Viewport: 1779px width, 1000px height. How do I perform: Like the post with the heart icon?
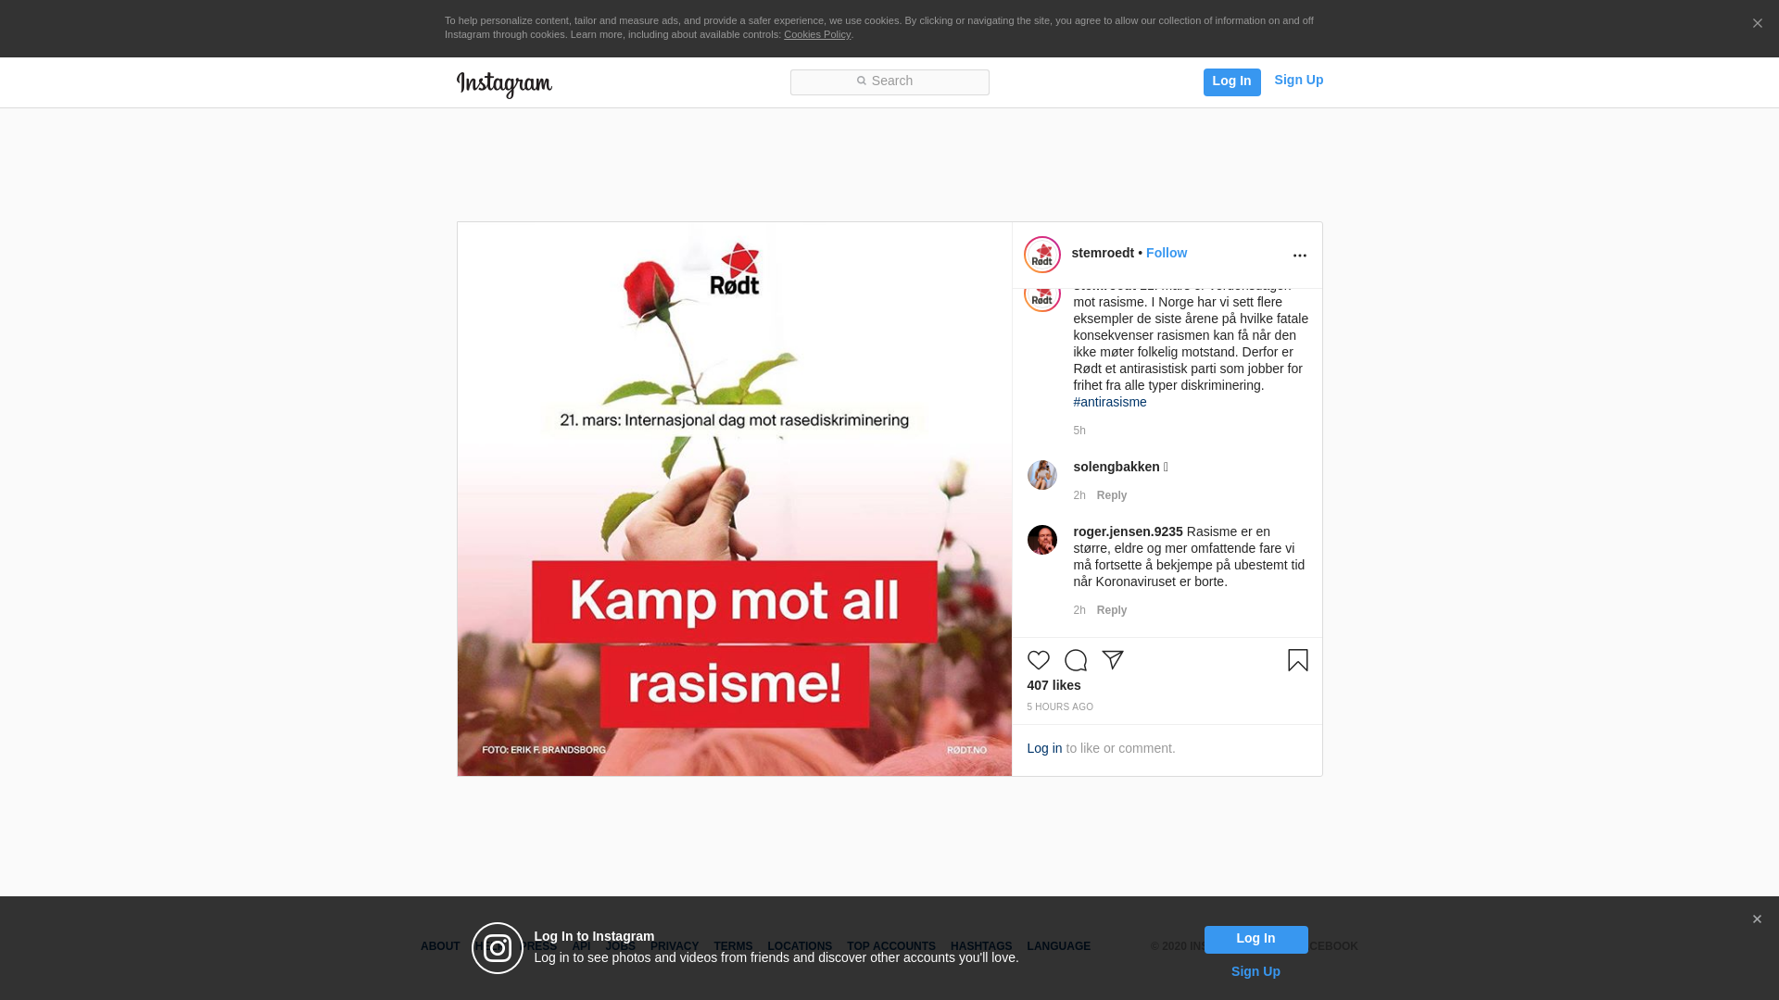1038,660
